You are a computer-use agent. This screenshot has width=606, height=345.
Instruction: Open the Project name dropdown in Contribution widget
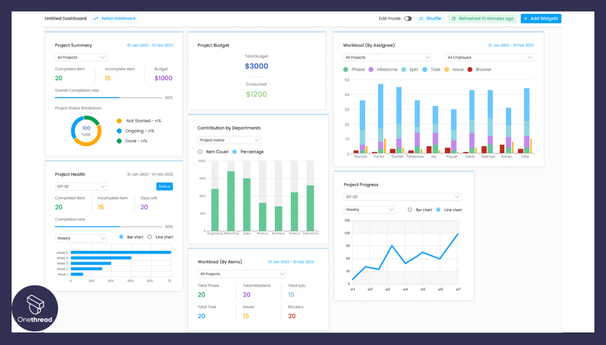229,140
